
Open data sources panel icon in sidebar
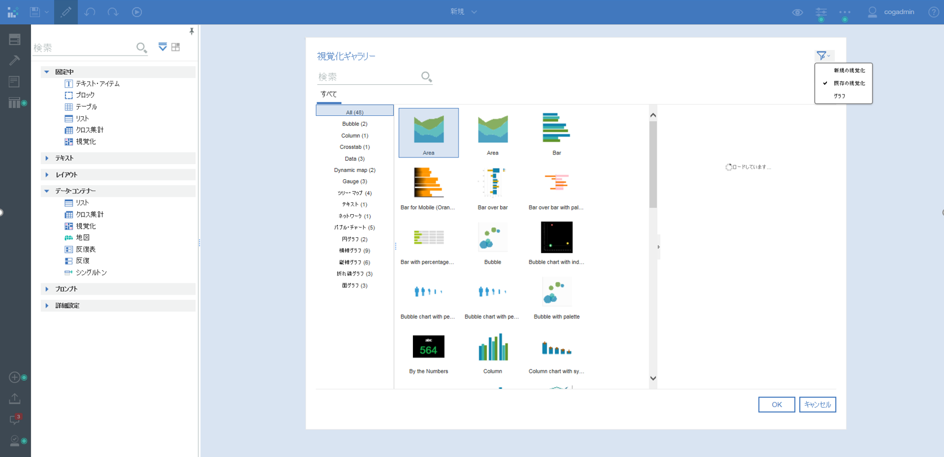pos(15,39)
